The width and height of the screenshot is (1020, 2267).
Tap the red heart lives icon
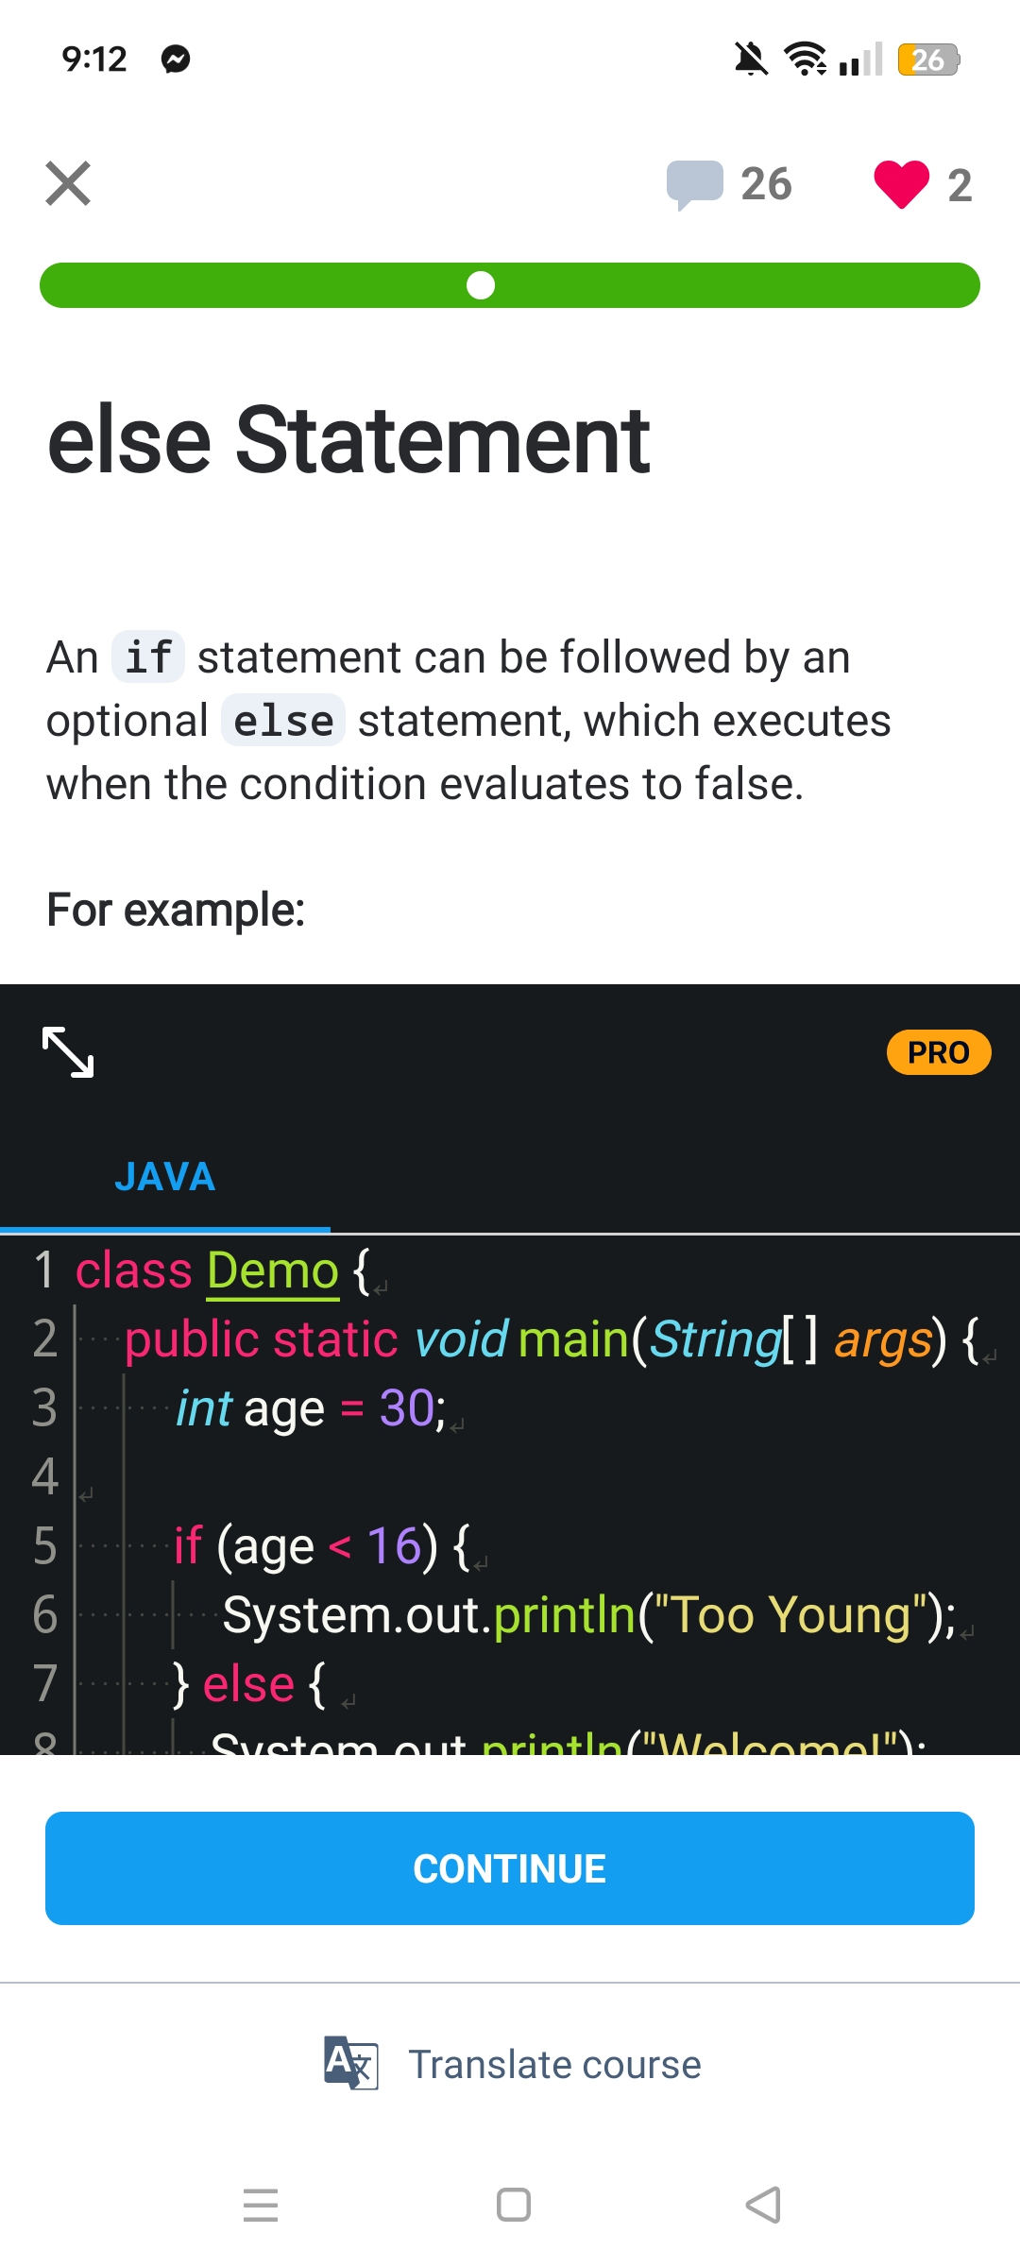[901, 183]
